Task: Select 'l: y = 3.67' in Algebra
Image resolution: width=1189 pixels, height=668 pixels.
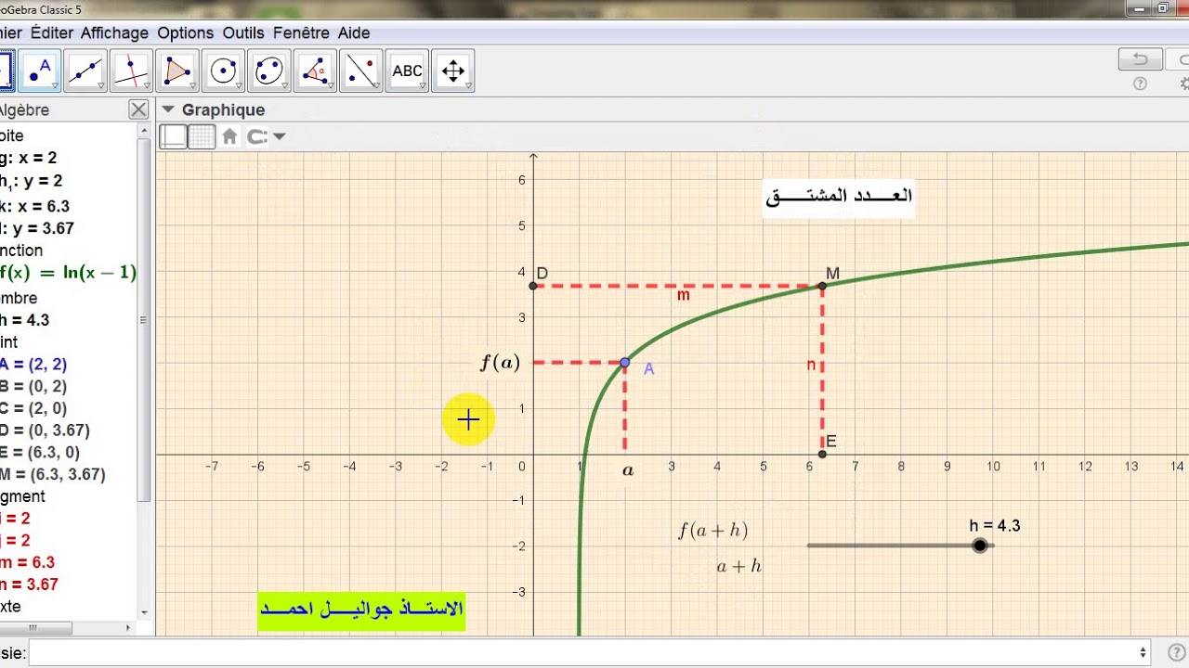Action: [37, 228]
